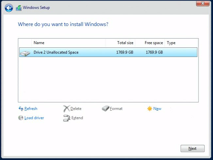Choose the Extend partition option
The height and width of the screenshot is (160, 213).
[77, 118]
